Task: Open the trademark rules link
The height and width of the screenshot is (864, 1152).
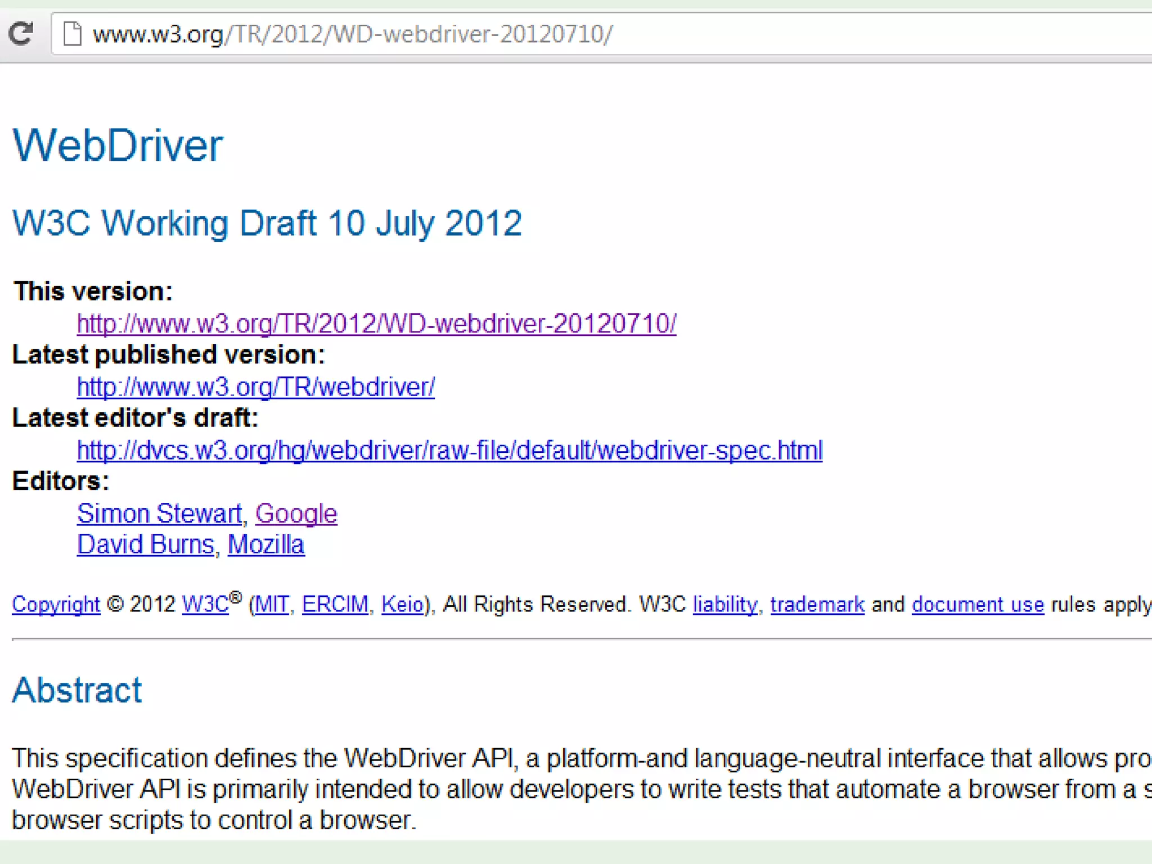Action: [817, 605]
